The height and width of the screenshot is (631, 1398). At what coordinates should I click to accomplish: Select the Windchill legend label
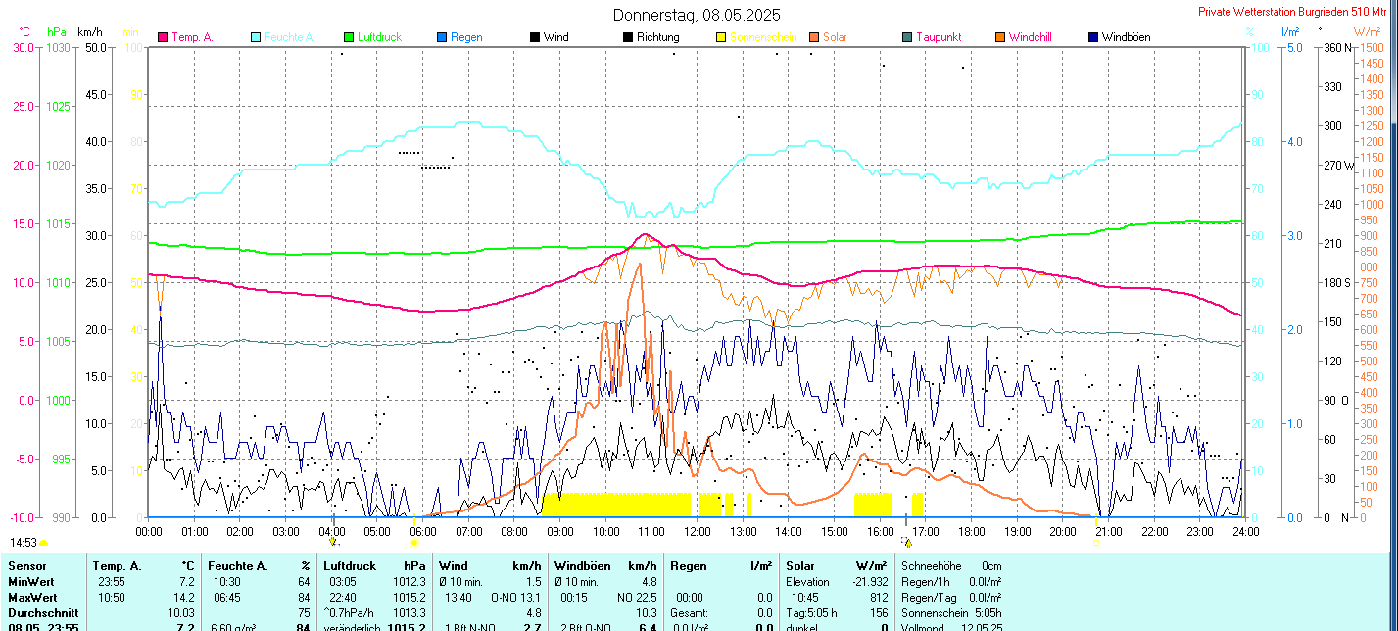point(1031,37)
